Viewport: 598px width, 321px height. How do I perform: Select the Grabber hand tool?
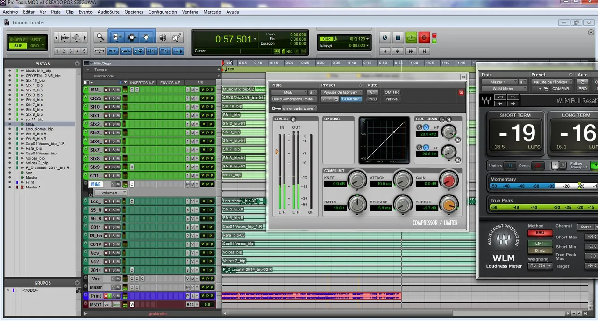(146, 37)
